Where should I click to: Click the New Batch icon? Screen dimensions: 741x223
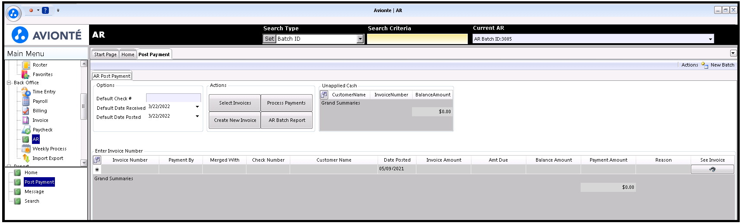[705, 65]
